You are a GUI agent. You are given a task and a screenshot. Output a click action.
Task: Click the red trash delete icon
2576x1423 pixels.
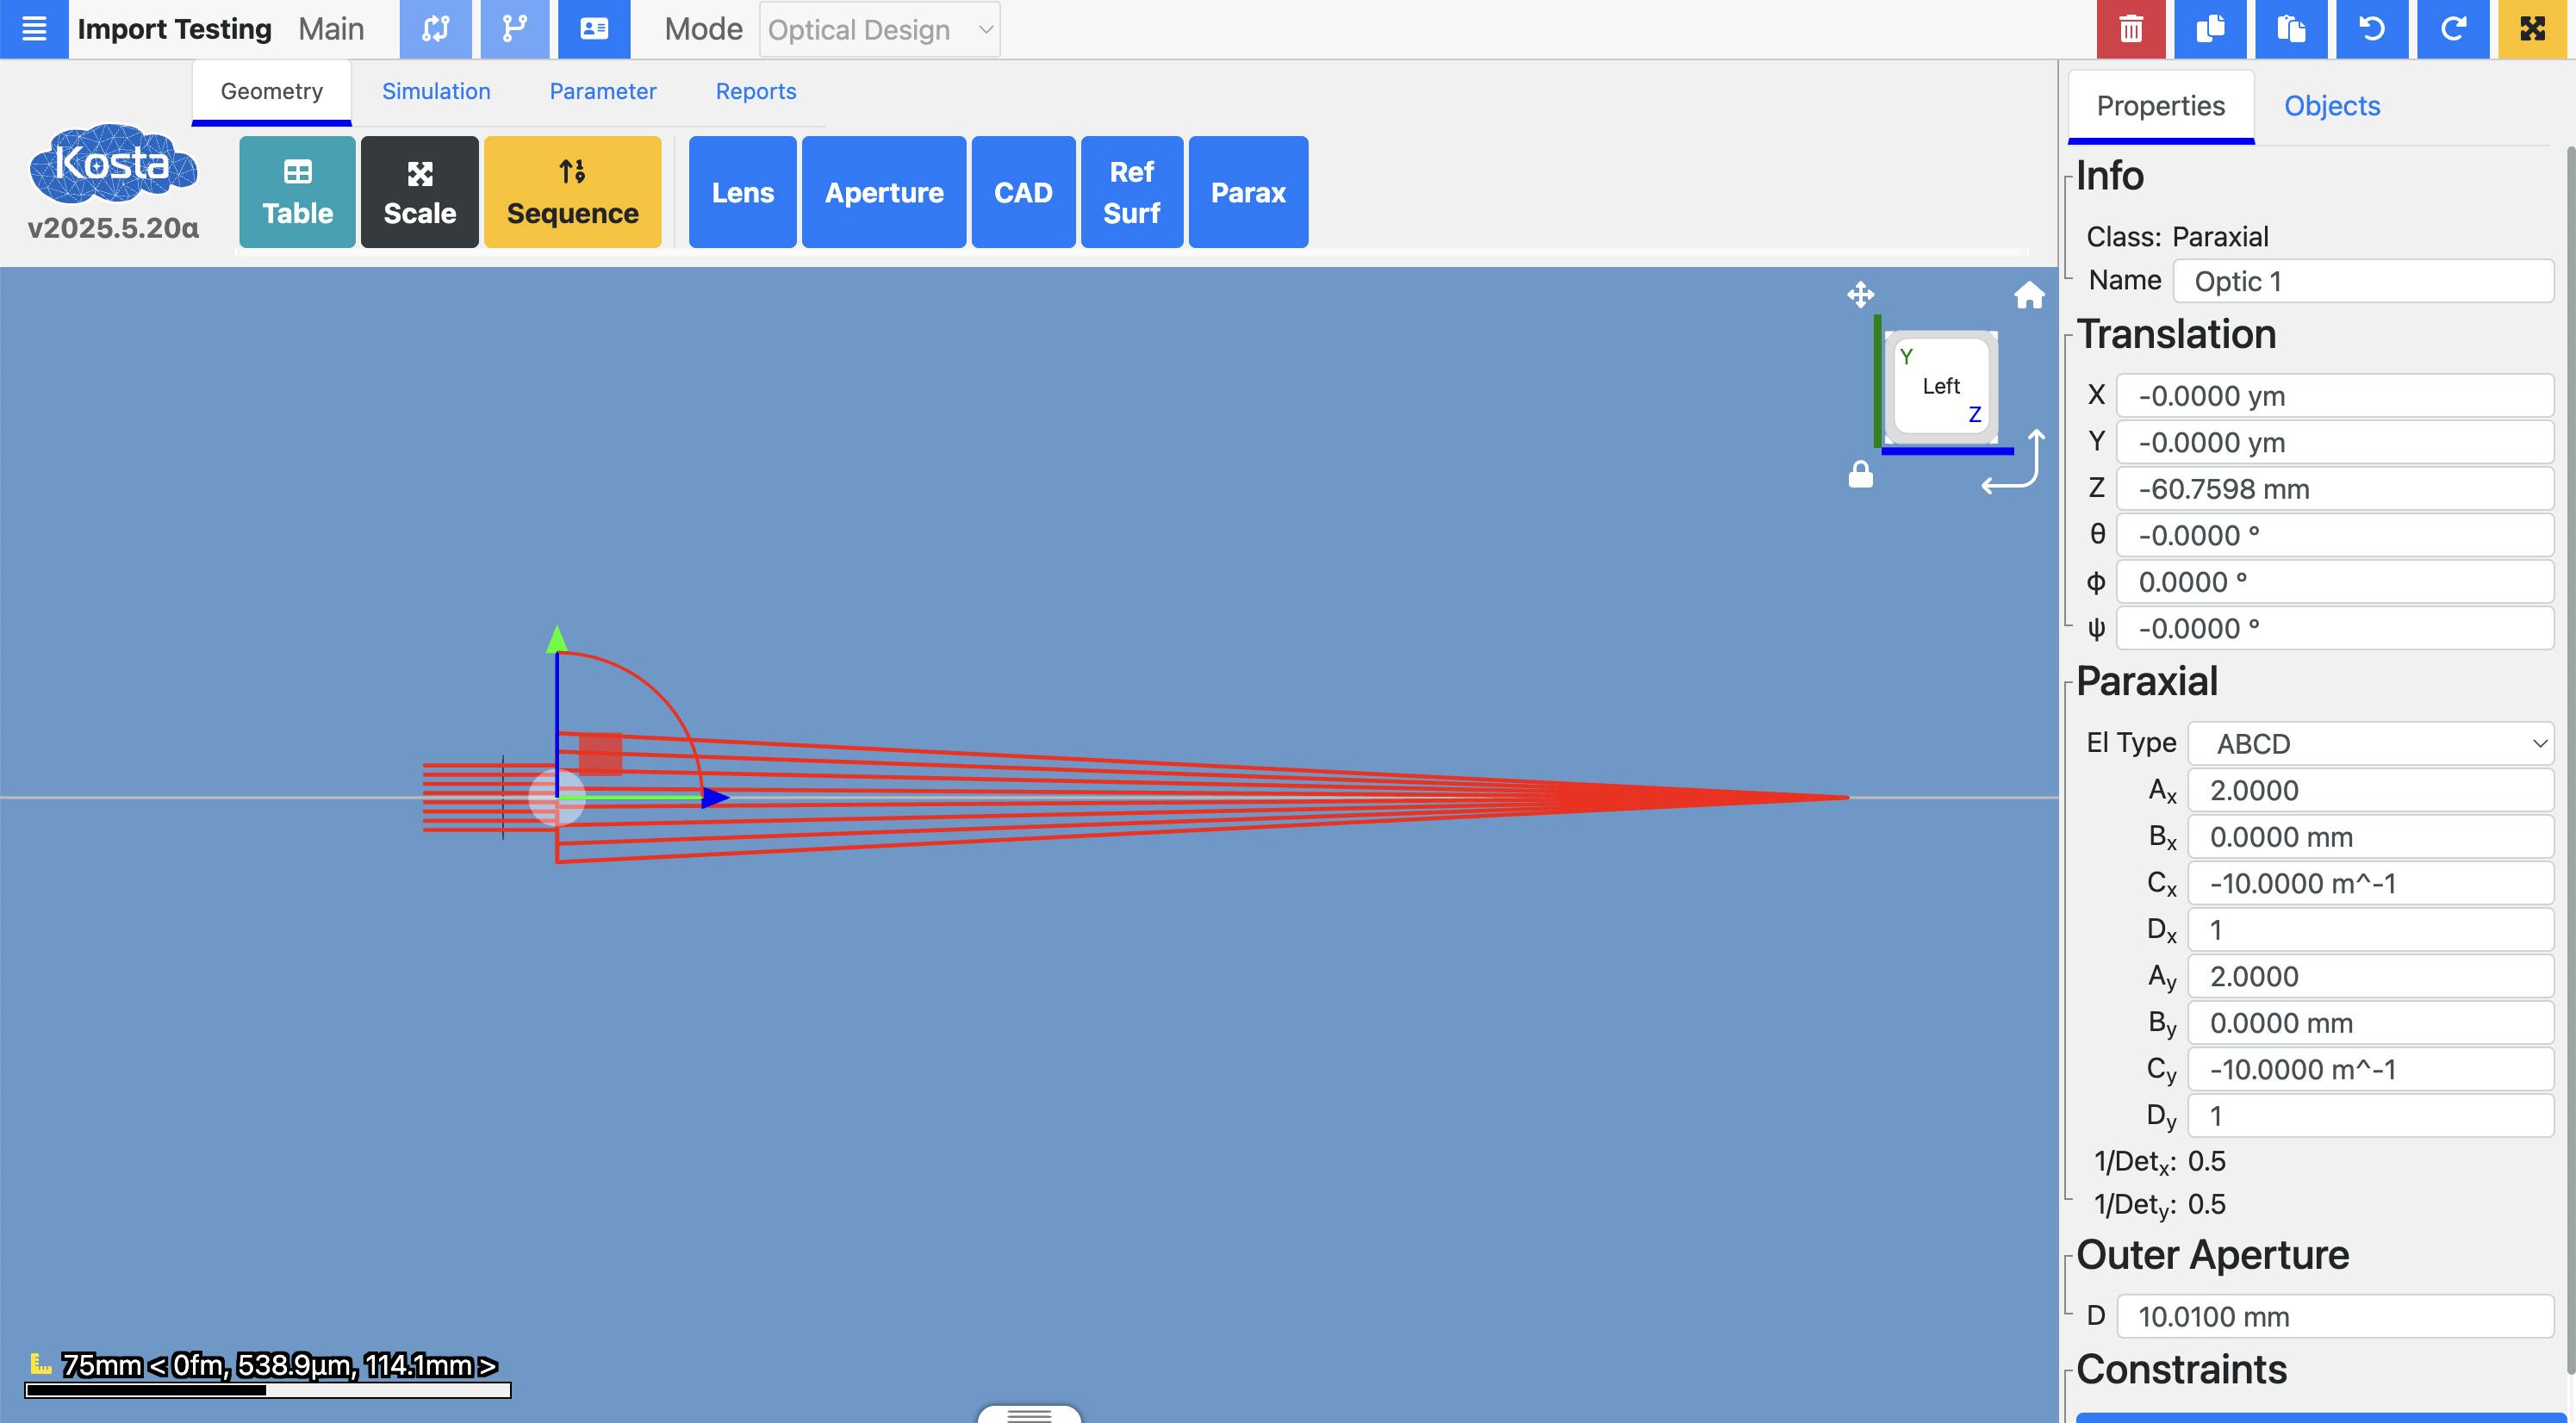tap(2130, 29)
